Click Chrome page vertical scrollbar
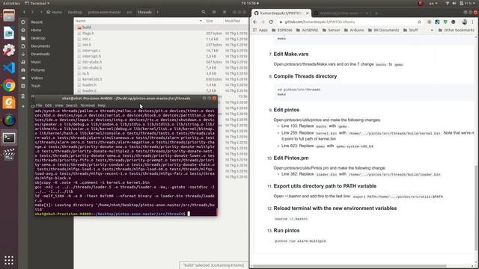 point(476,208)
